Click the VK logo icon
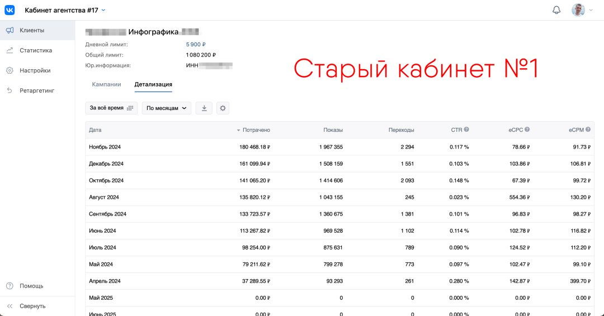This screenshot has width=604, height=316. [10, 10]
